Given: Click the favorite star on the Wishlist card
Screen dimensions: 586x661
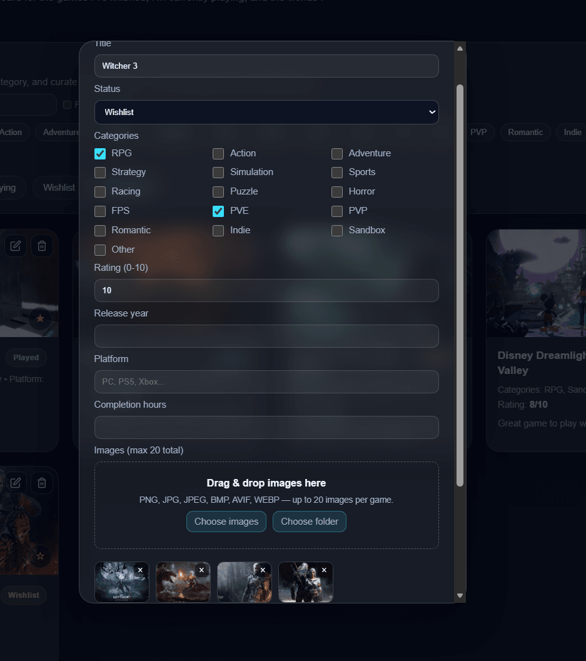Looking at the screenshot, I should [40, 556].
